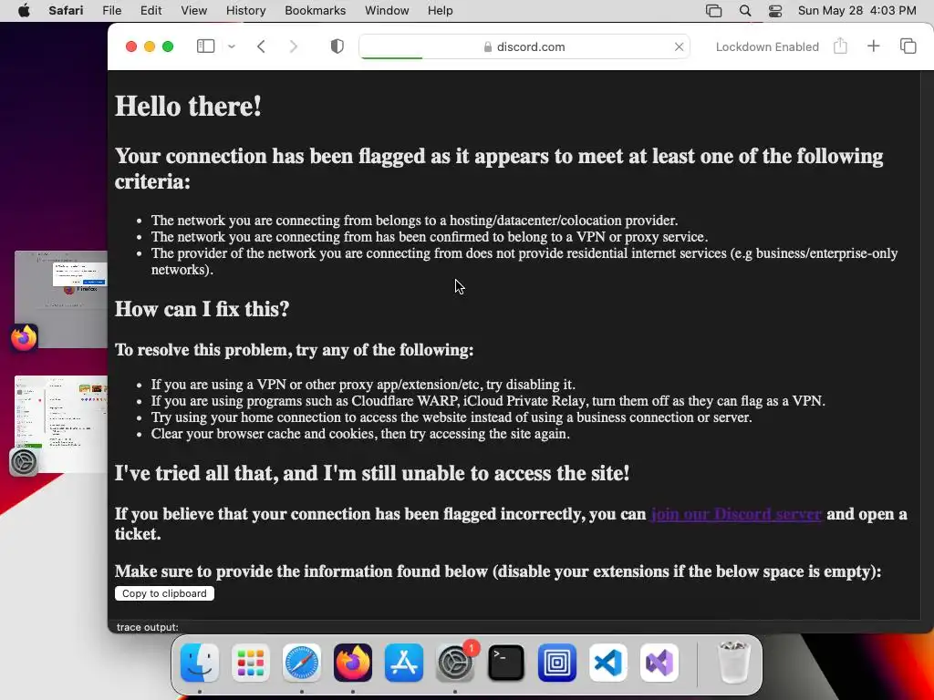Stop loading the page

coord(679,46)
